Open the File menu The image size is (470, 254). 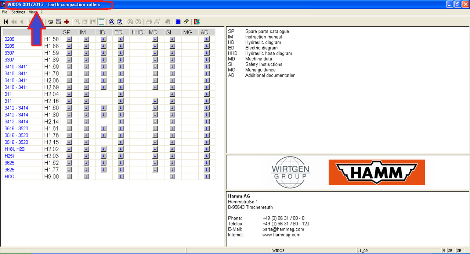click(4, 12)
